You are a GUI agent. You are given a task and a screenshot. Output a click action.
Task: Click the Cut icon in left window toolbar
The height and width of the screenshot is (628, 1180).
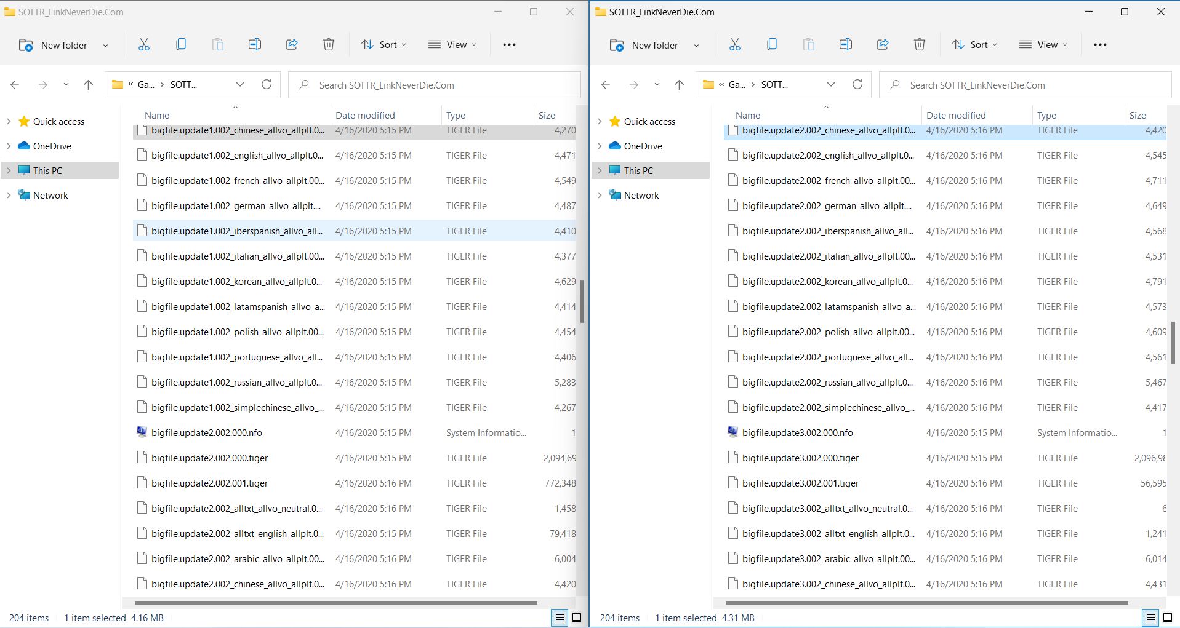pyautogui.click(x=143, y=44)
